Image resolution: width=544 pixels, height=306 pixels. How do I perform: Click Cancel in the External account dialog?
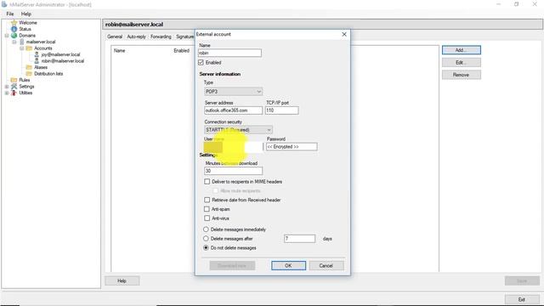pyautogui.click(x=326, y=265)
